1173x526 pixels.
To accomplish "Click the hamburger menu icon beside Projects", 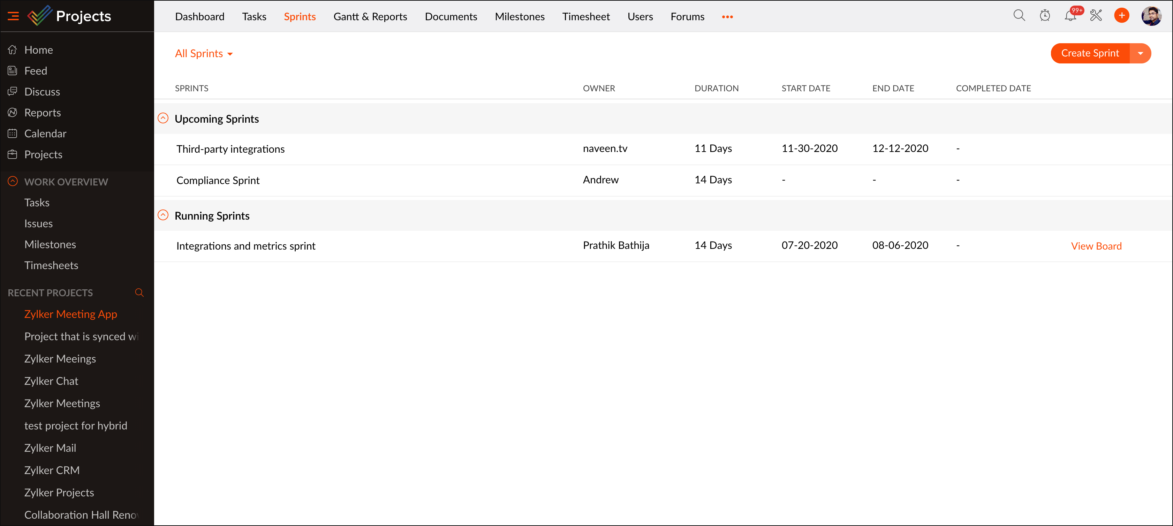I will (13, 16).
